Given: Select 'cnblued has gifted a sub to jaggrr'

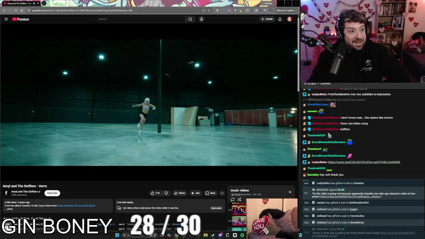Looking at the screenshot, I should [337, 209].
